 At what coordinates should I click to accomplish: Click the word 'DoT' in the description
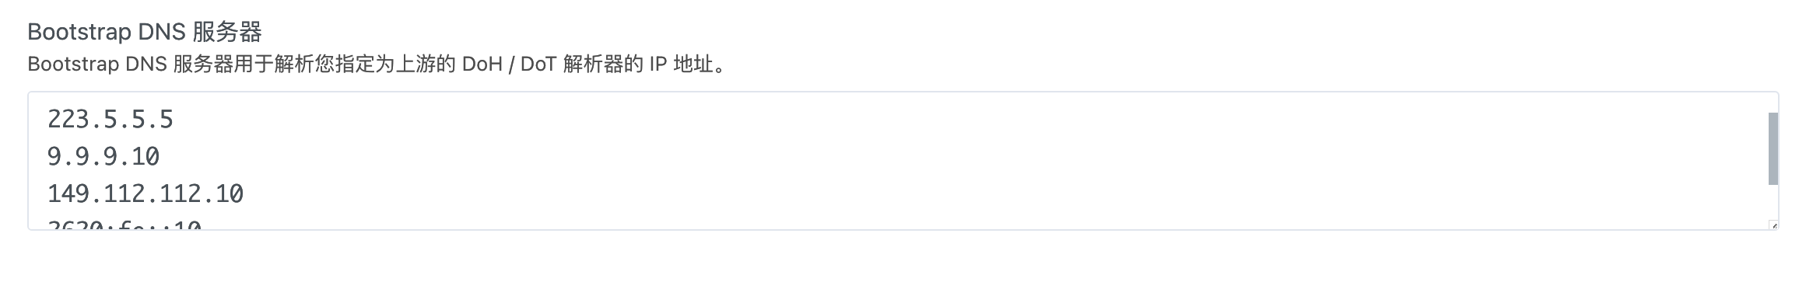[x=538, y=64]
